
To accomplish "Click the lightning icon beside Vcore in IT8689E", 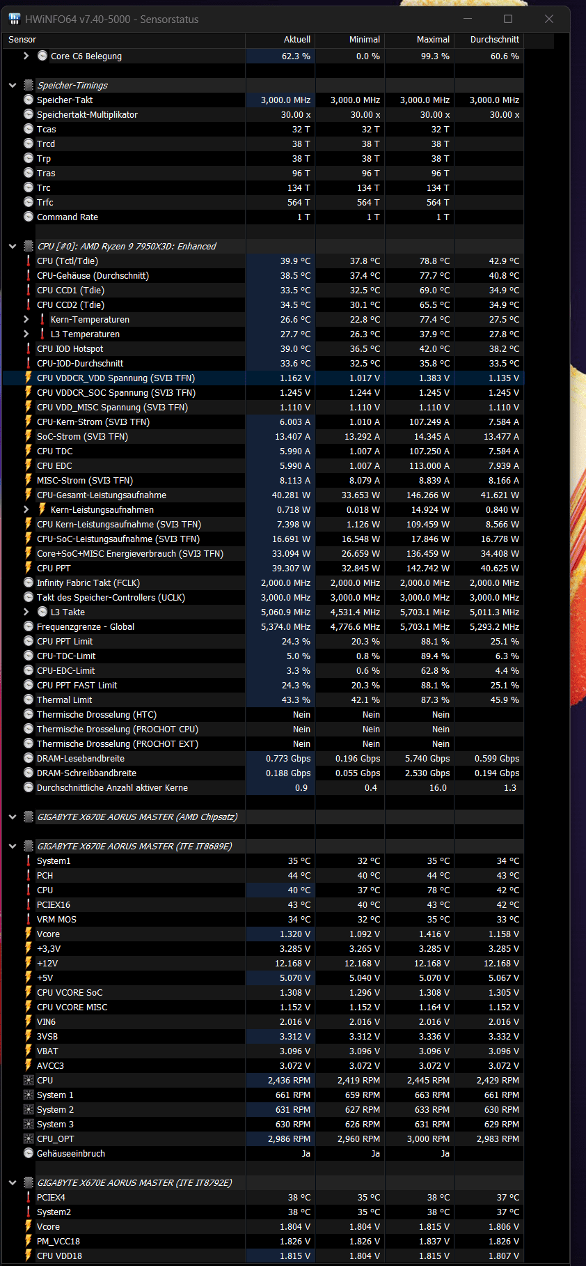I will click(x=29, y=934).
